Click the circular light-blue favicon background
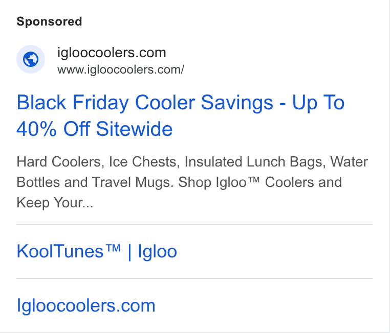Screen dimensions: 390x333 pos(31,59)
